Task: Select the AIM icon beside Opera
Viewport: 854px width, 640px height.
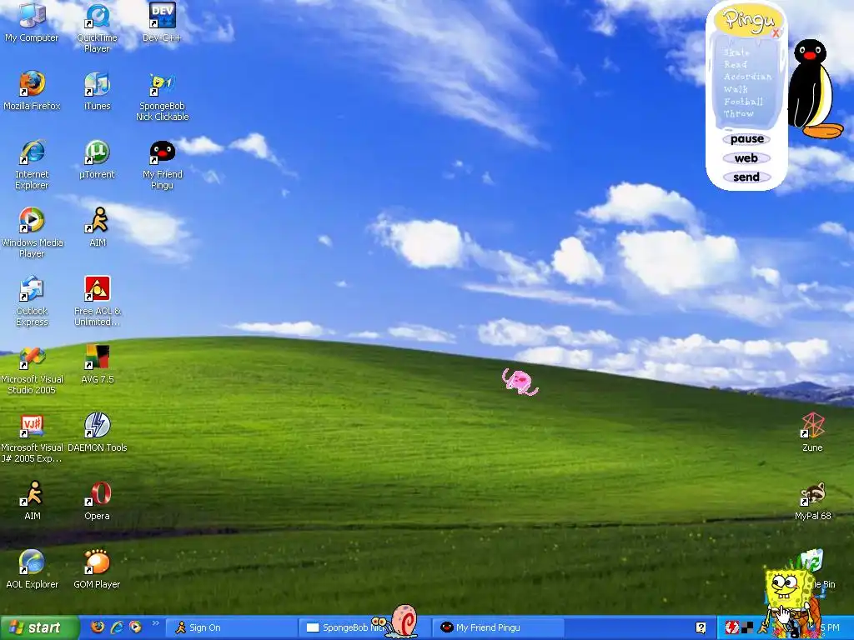Action: click(x=32, y=500)
